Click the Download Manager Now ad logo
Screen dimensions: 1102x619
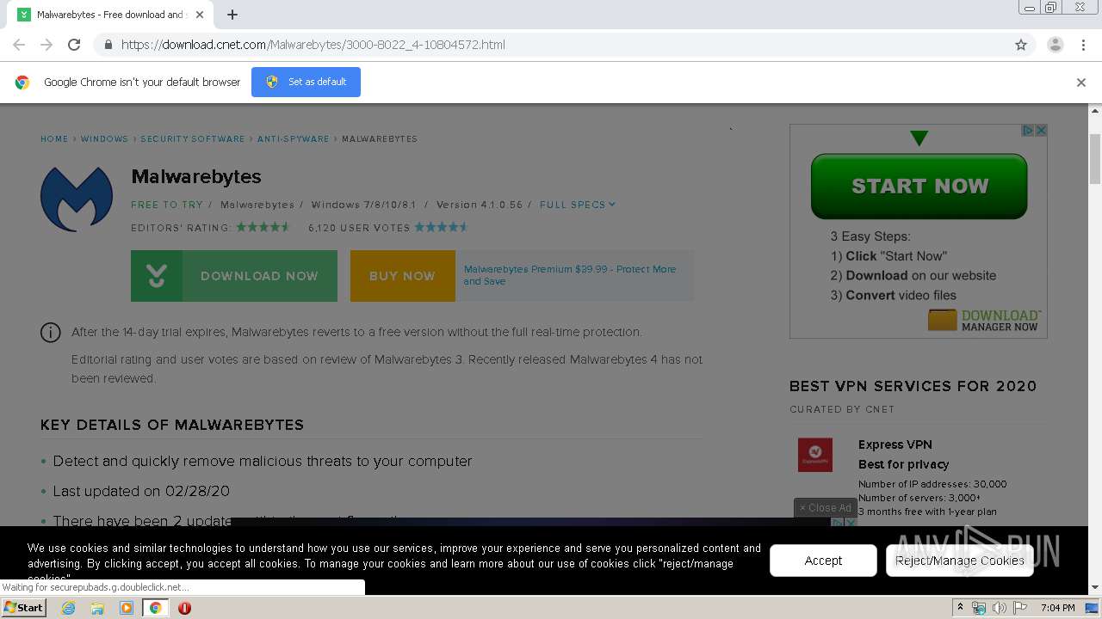[984, 320]
